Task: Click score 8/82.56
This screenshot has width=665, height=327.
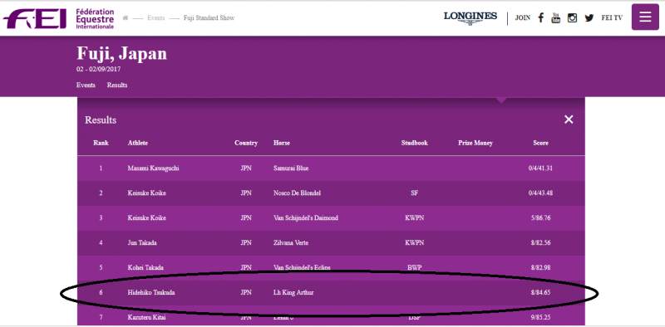Action: pos(541,243)
